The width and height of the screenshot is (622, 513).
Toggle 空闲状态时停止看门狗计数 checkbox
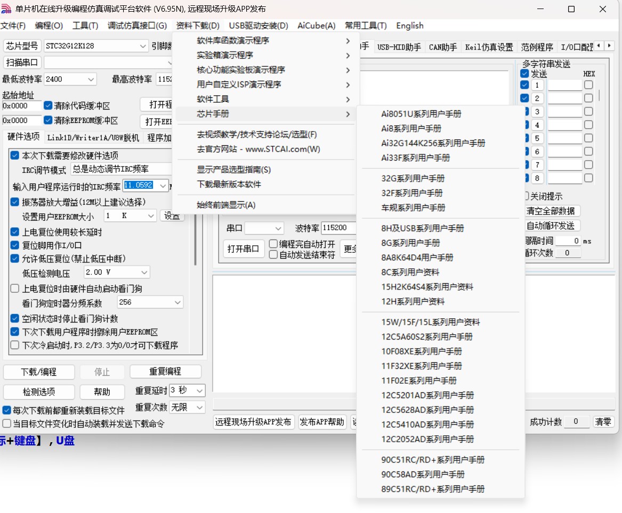[15, 318]
